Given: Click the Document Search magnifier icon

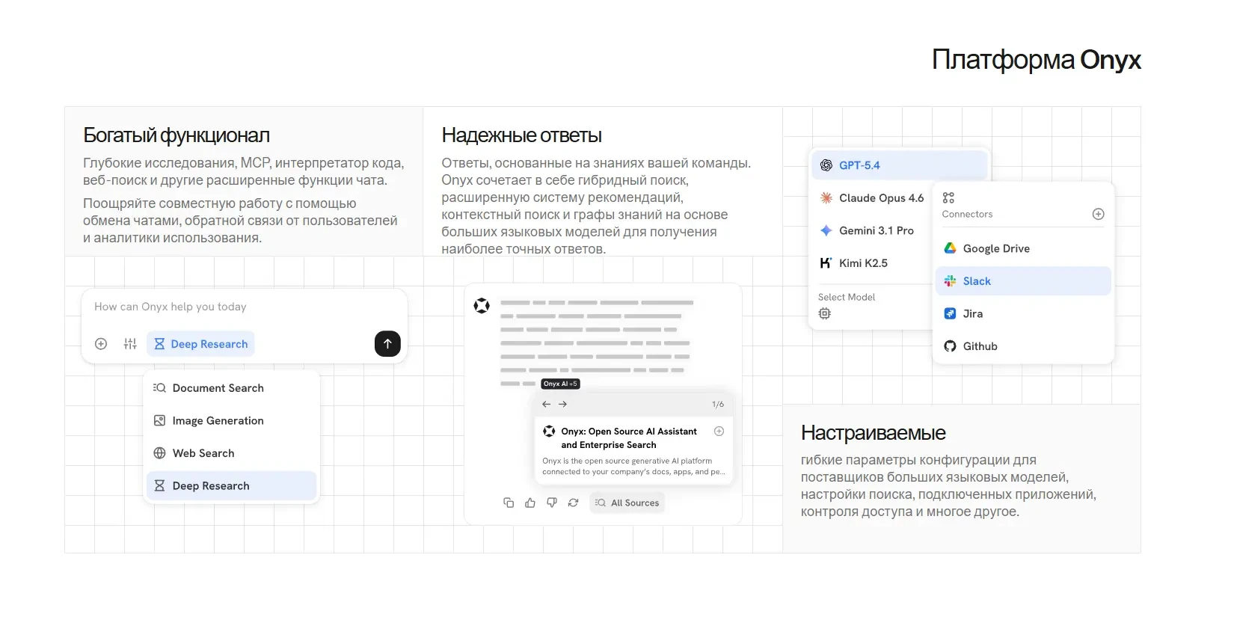Looking at the screenshot, I should pos(159,388).
